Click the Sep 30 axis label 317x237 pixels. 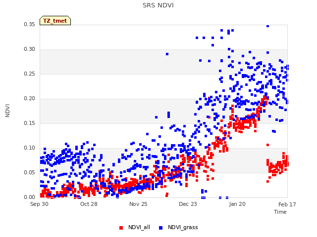point(40,204)
